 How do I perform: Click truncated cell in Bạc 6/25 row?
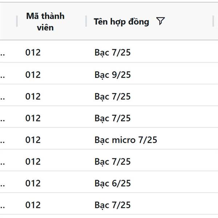click(x=3, y=185)
